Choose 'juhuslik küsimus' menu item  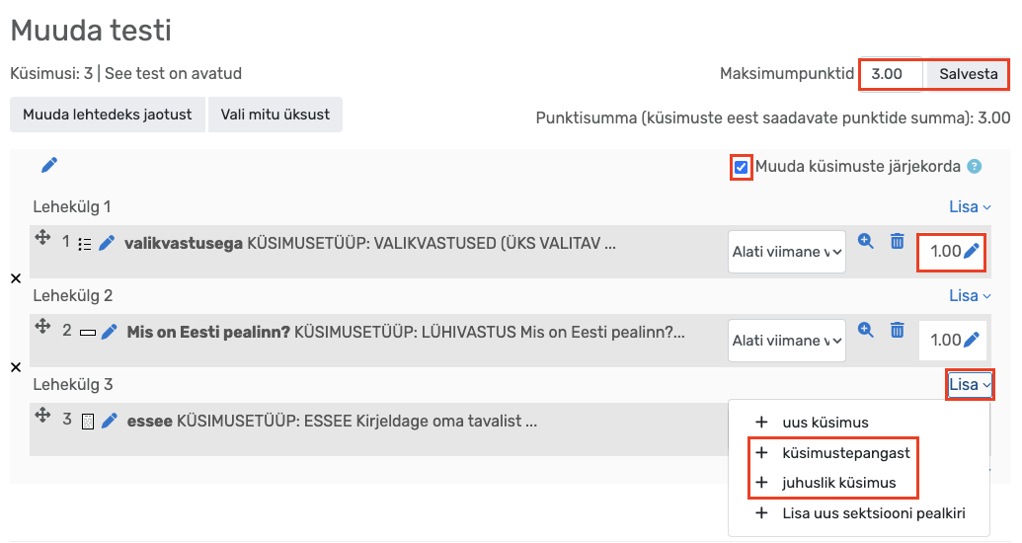click(838, 483)
